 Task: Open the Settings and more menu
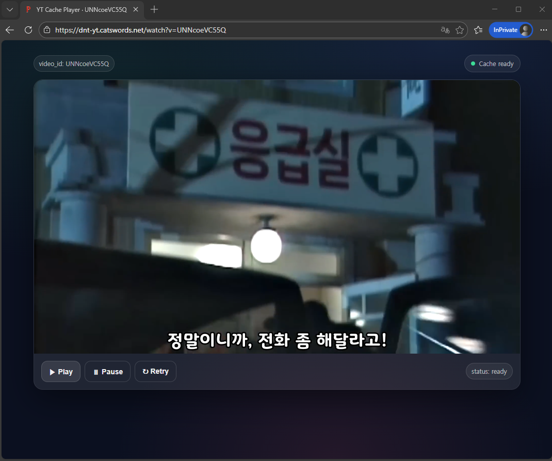(x=543, y=30)
